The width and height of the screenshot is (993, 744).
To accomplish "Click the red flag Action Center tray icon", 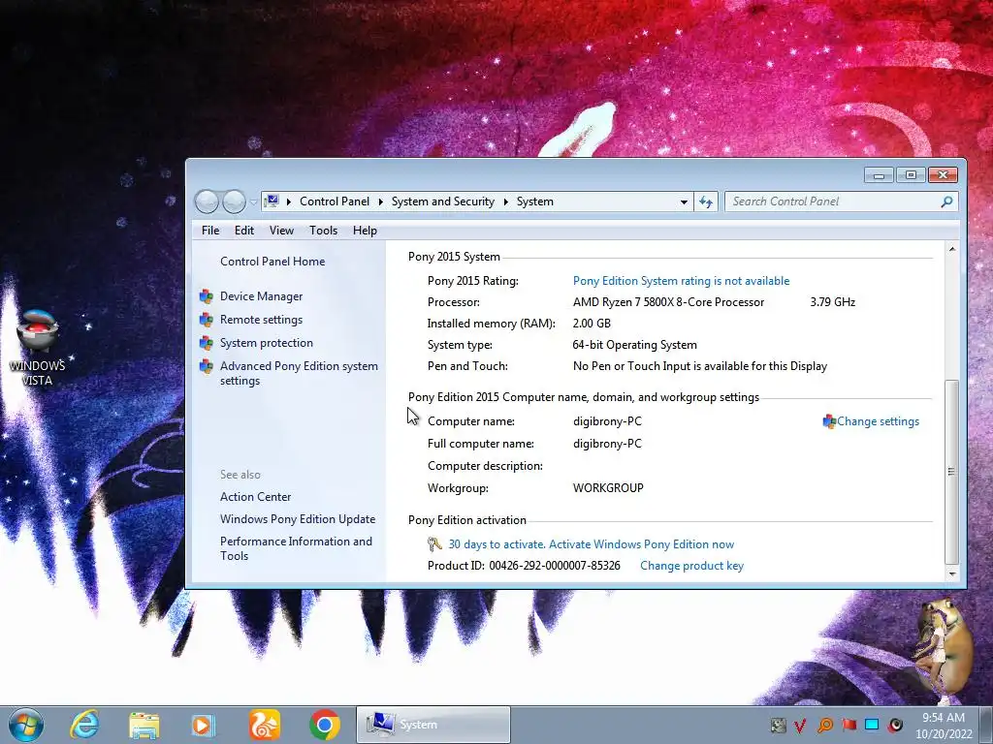I will pos(849,725).
